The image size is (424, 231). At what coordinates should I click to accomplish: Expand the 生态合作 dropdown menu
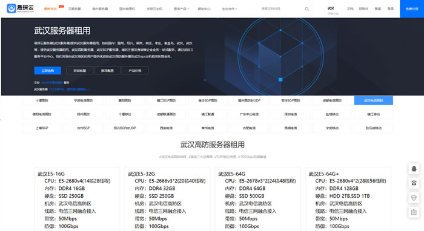click(230, 9)
